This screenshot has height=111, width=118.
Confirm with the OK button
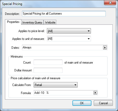click(82, 103)
